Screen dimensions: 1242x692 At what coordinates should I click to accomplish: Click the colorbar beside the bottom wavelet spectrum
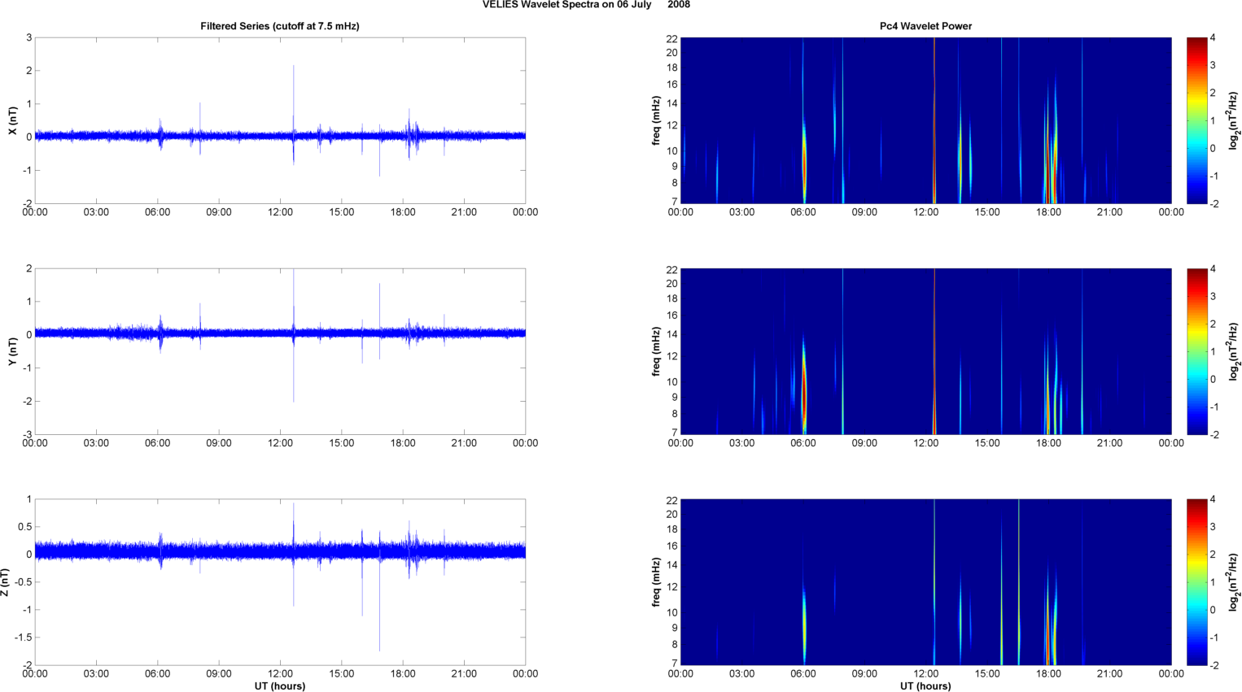point(1196,582)
